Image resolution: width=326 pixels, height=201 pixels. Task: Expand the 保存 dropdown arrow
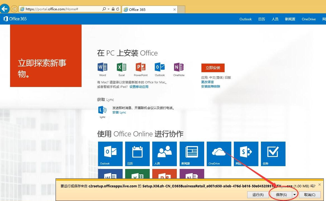294,195
